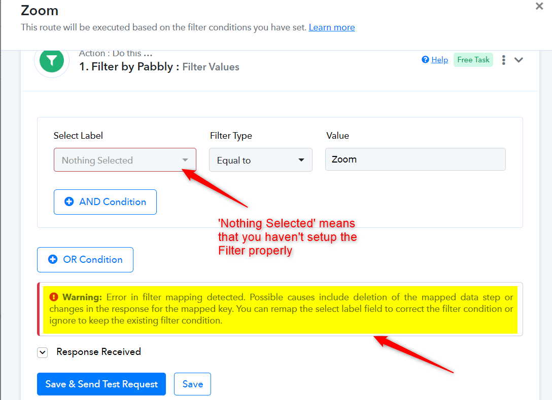This screenshot has width=552, height=400.
Task: Close the Zoom route dialog
Action: pos(539,6)
